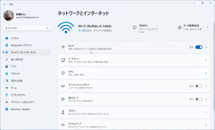This screenshot has height=130, width=215.
Task: Click the user profile picture
Action: (x=8, y=16)
